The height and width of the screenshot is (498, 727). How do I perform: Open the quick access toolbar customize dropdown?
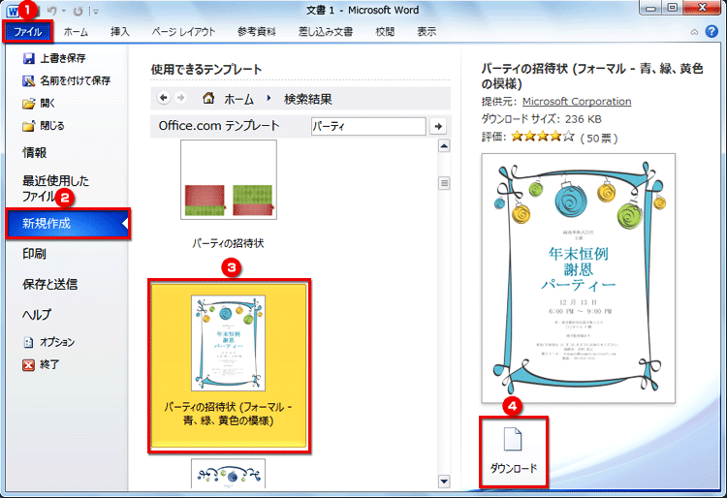click(96, 11)
